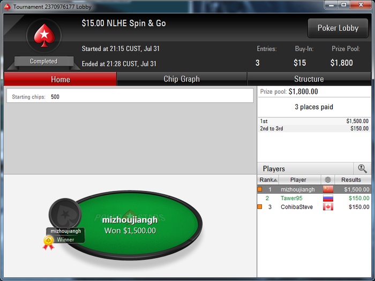The width and height of the screenshot is (375, 281).
Task: Click the PokerStars icon in title bar
Action: point(7,6)
